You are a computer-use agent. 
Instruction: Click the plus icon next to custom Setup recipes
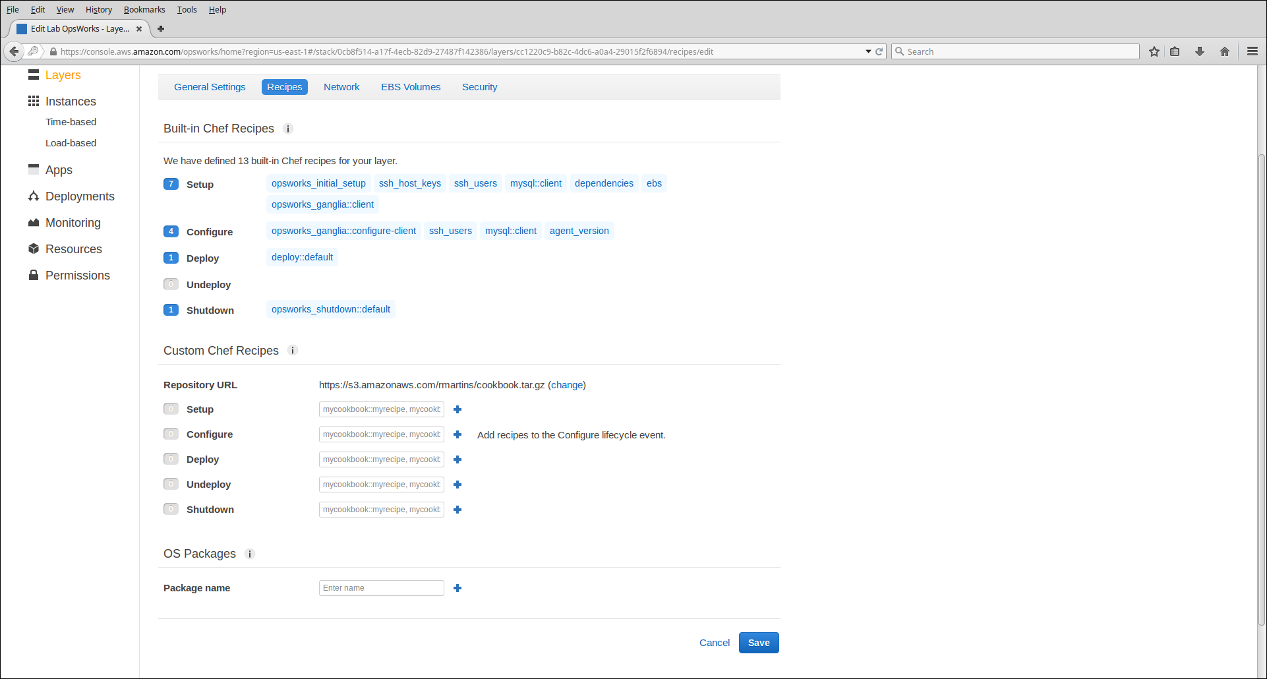pos(457,409)
